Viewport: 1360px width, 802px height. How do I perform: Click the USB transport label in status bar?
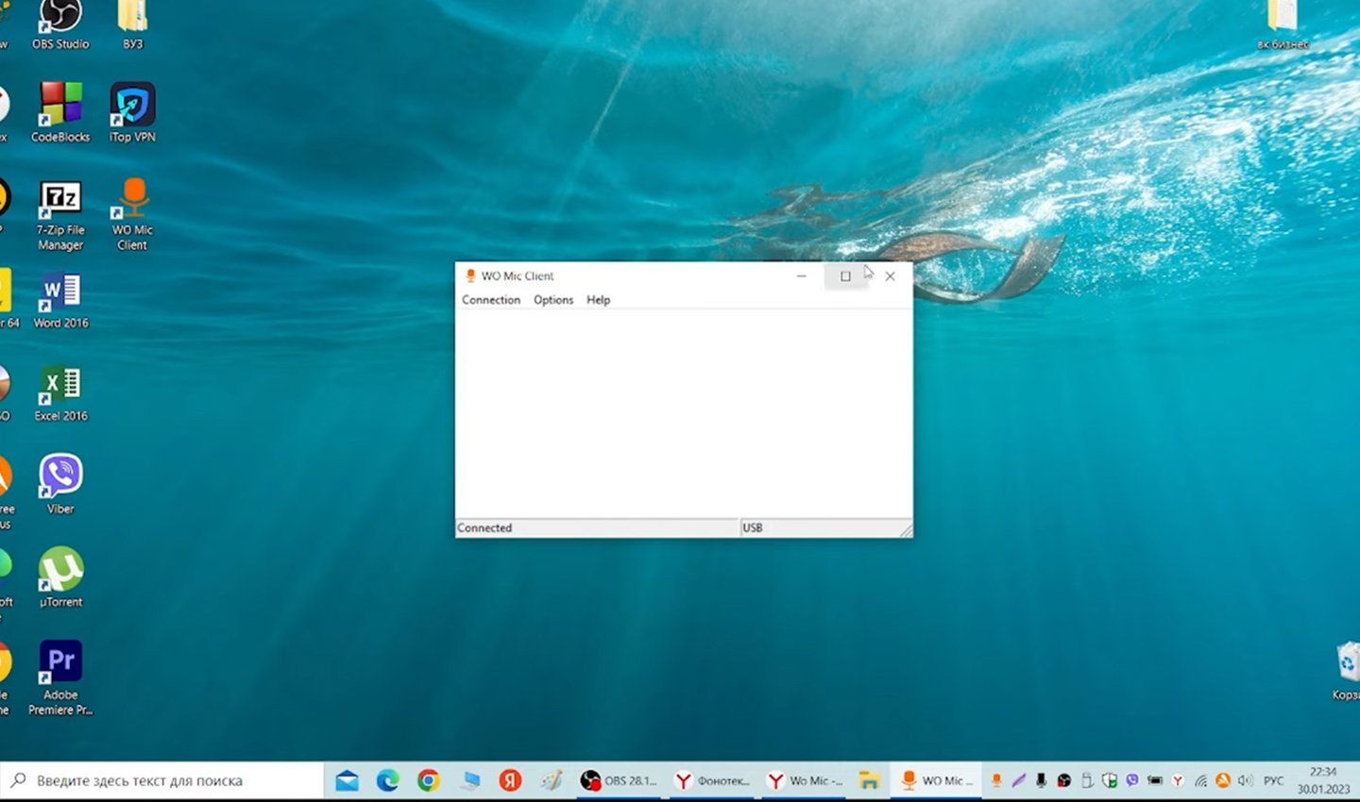(x=753, y=528)
